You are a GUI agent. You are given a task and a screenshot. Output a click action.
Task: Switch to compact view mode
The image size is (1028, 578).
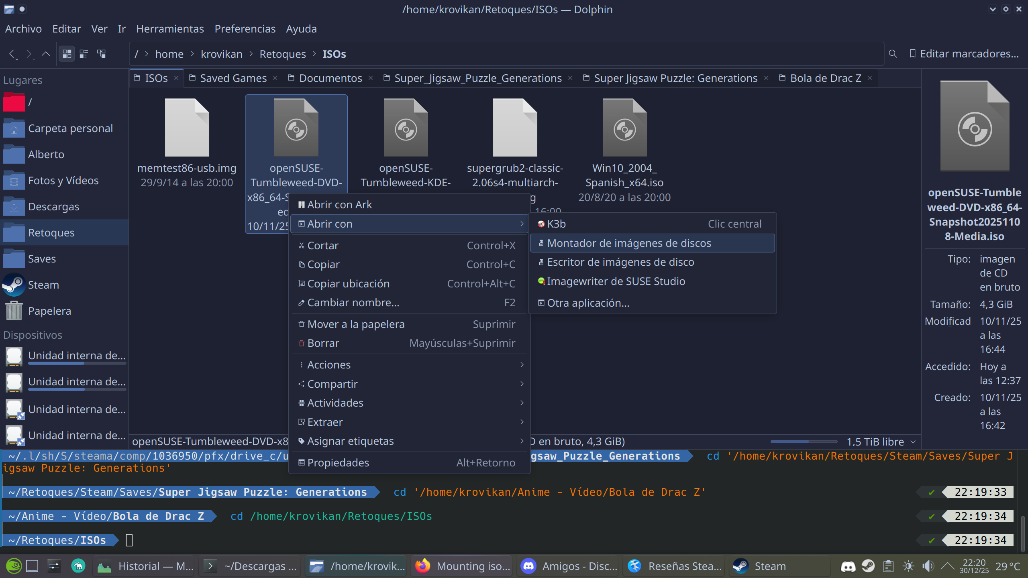(84, 53)
